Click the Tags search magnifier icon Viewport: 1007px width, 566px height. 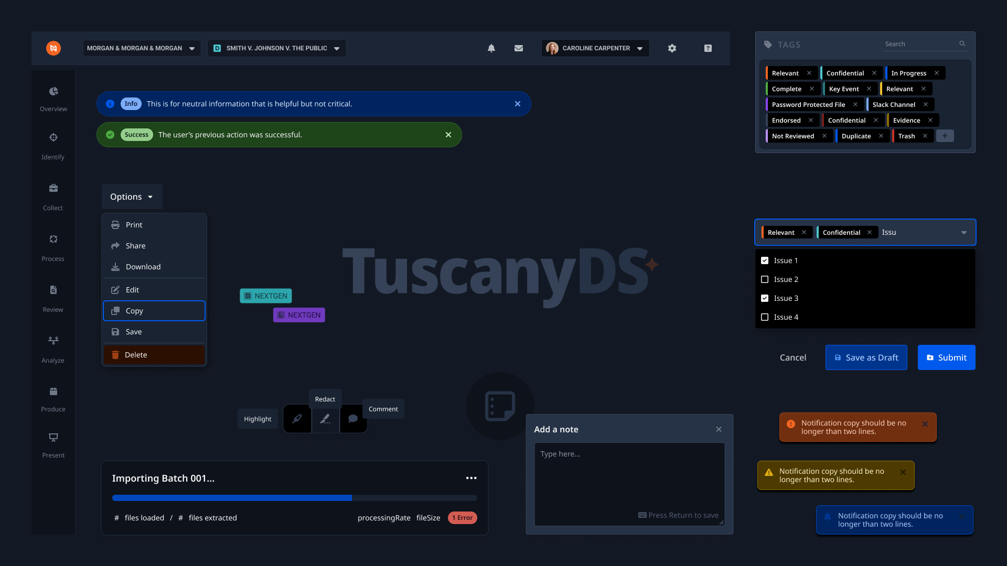click(962, 44)
